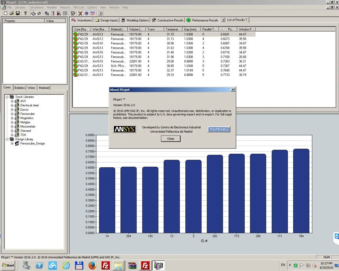Open Firefox from the taskbar

coord(92,265)
